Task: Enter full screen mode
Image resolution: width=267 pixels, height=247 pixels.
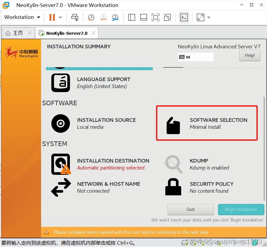Action: click(x=155, y=17)
